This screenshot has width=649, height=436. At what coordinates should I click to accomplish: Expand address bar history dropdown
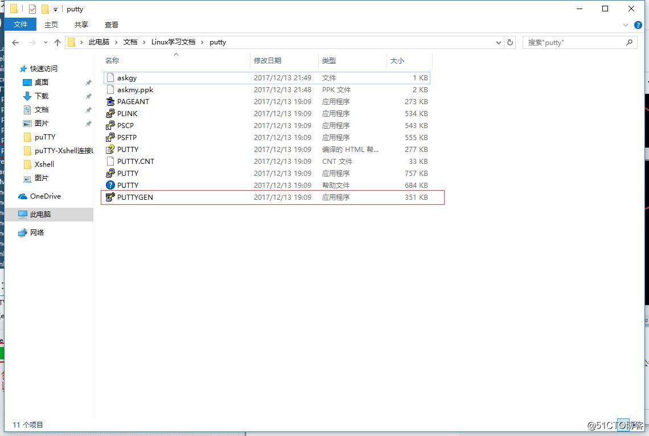pyautogui.click(x=498, y=42)
